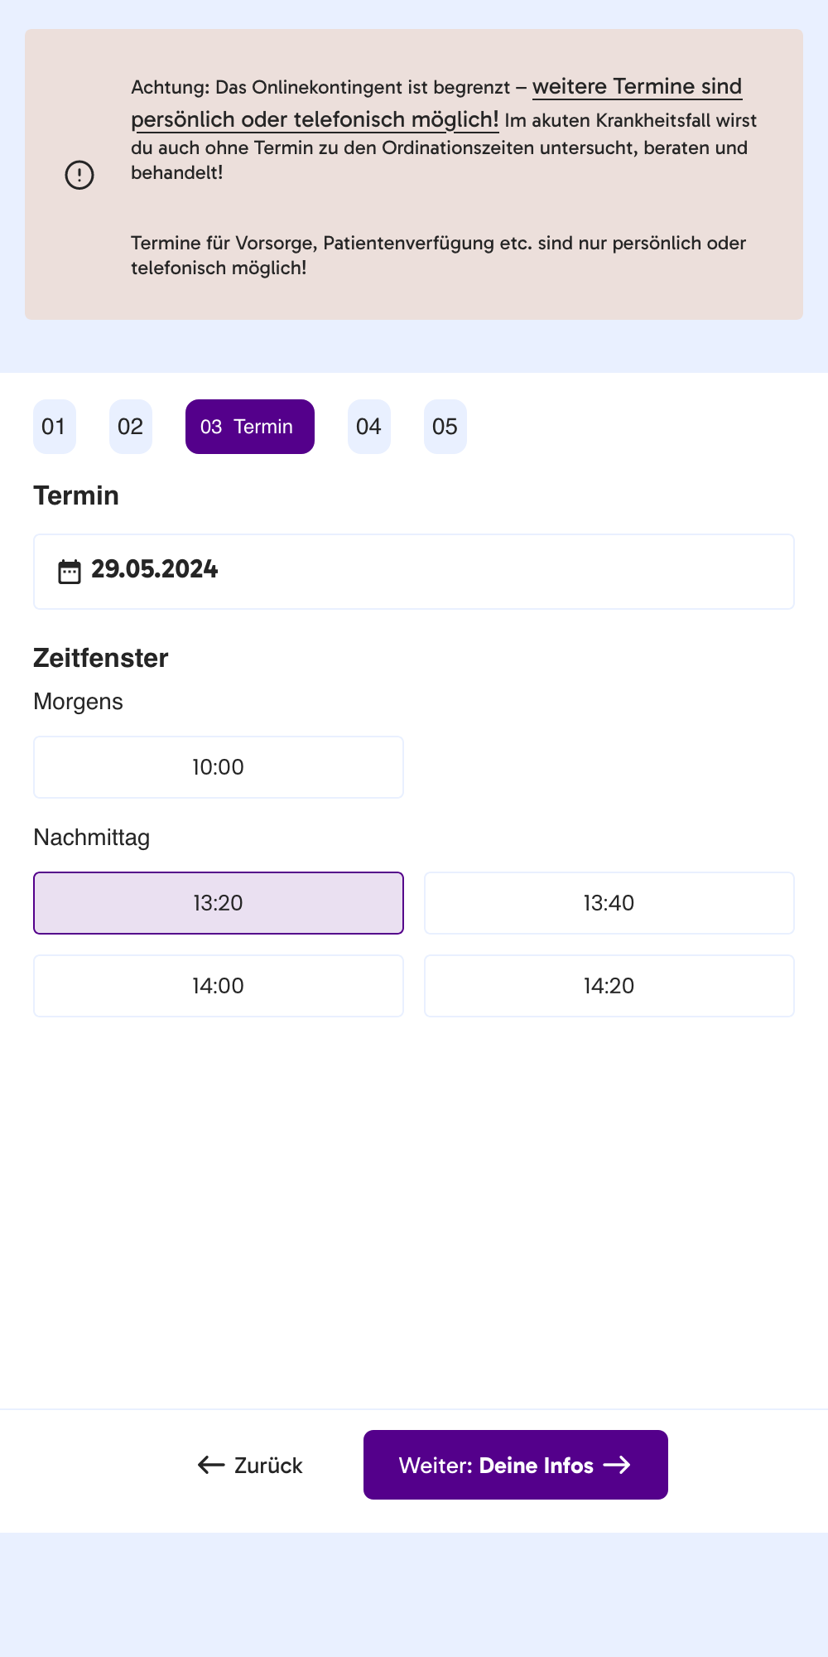Choose the 10:00 morning time slot

point(219,767)
